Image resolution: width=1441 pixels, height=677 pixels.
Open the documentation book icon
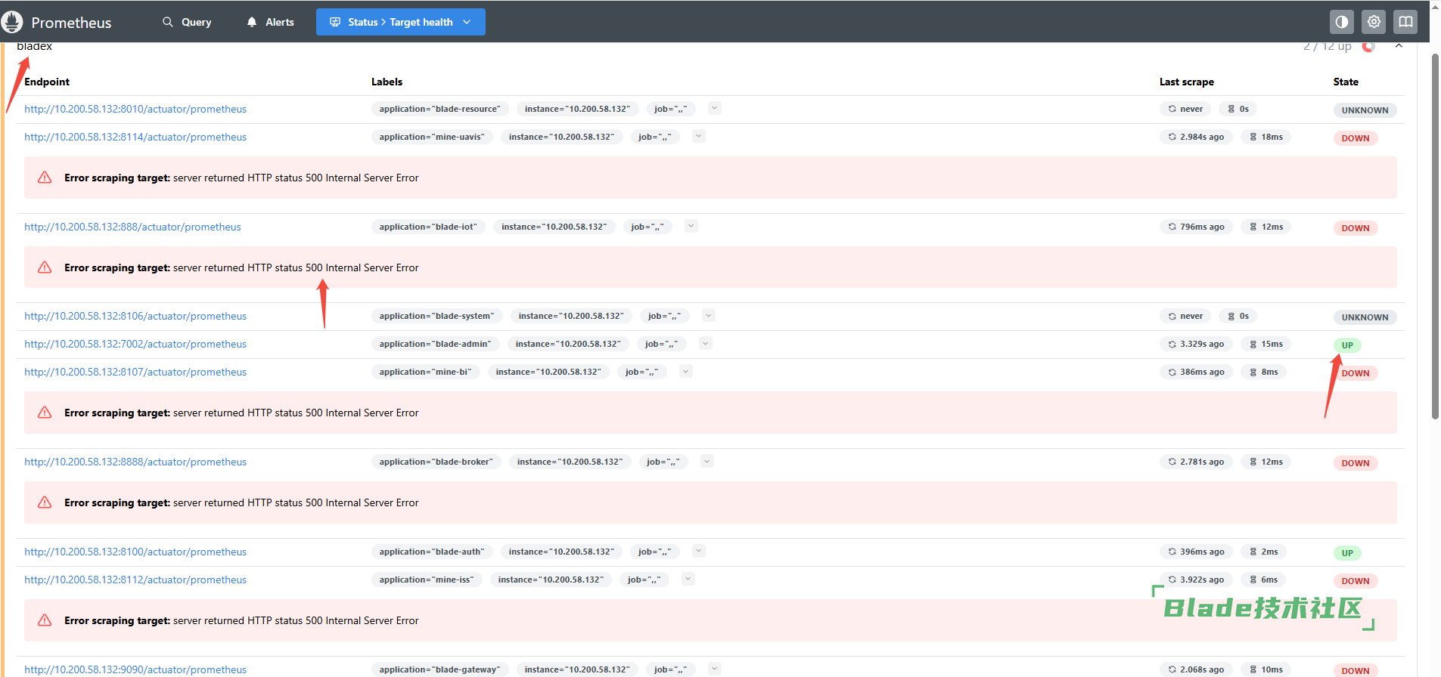pos(1405,22)
